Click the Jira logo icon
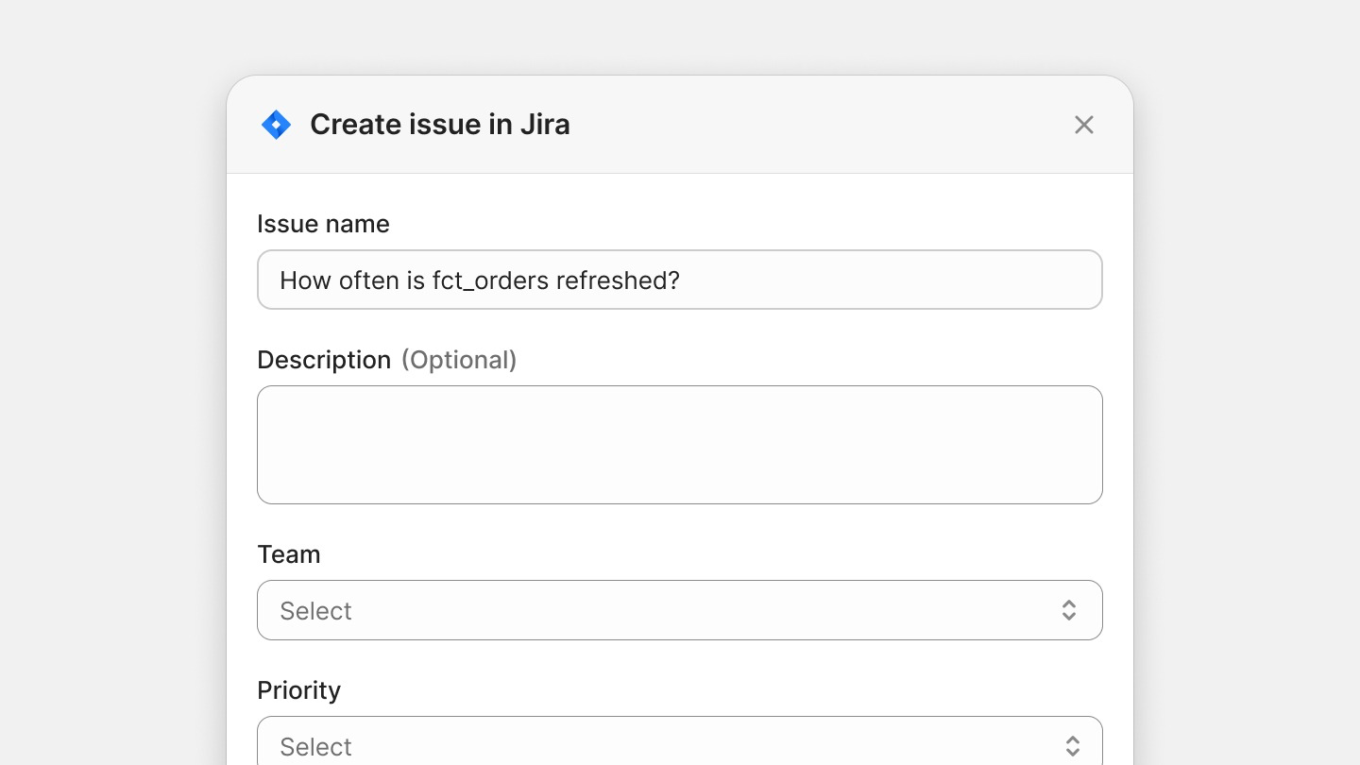Viewport: 1360px width, 765px height. coord(276,125)
